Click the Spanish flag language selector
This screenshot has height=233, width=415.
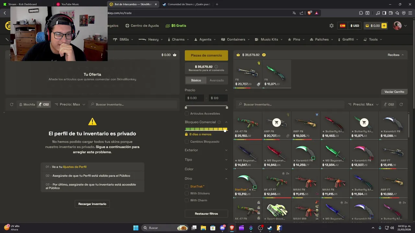(x=342, y=26)
